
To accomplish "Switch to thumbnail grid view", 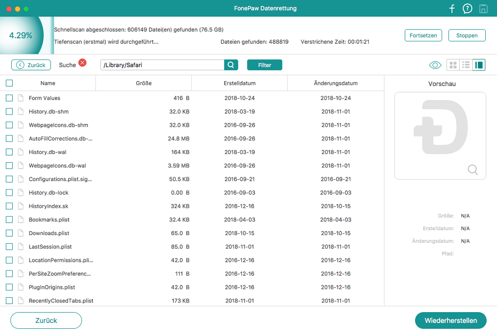I will click(x=453, y=65).
